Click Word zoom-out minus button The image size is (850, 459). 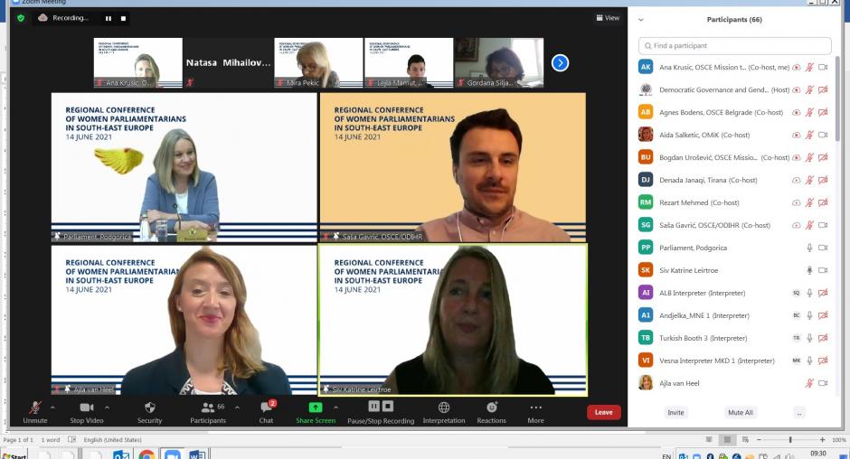(x=759, y=439)
